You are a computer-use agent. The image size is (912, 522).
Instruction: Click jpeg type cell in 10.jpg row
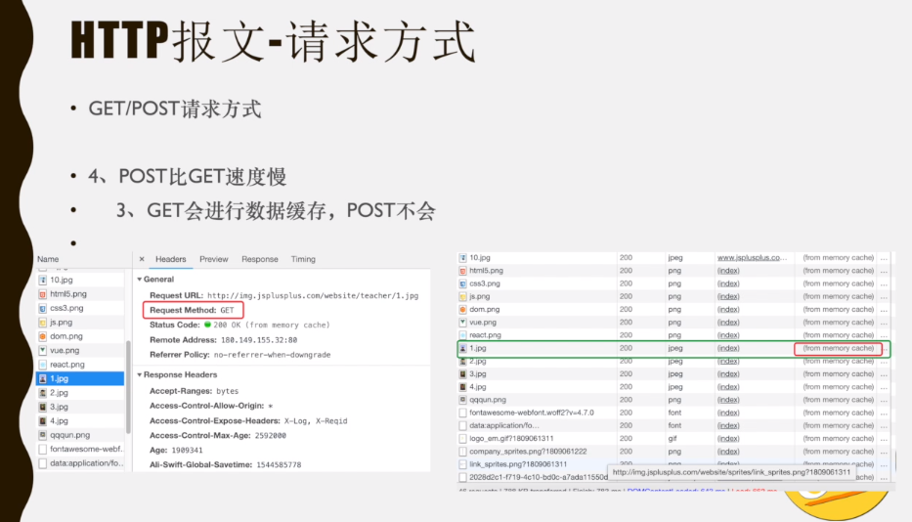point(675,257)
